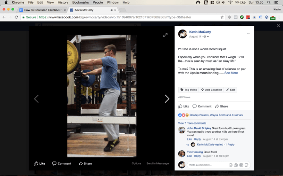Screen dimensions: 283x176
Task: Open the View menu
Action: click(x=50, y=2)
